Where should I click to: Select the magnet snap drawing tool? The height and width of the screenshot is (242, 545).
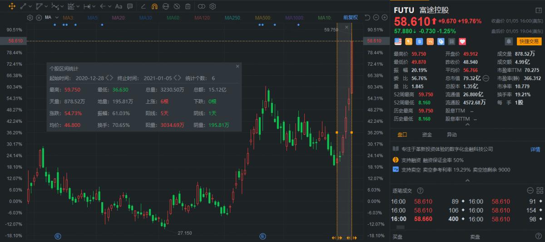click(154, 6)
